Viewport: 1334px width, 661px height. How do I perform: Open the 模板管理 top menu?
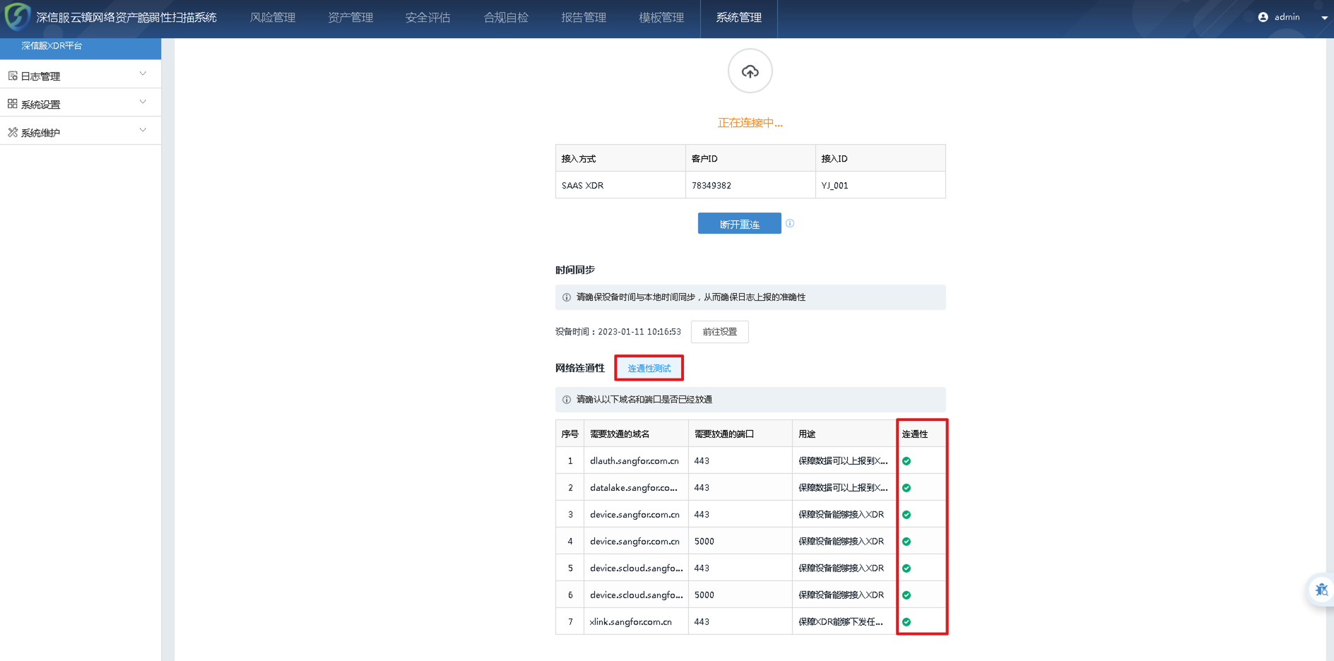point(661,18)
